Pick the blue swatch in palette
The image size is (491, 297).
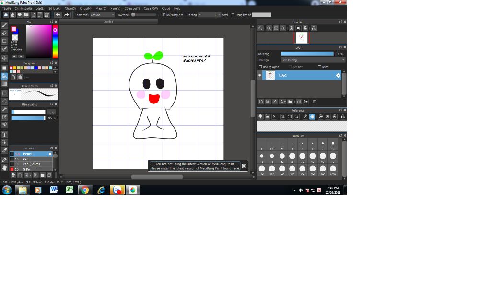pyautogui.click(x=36, y=68)
